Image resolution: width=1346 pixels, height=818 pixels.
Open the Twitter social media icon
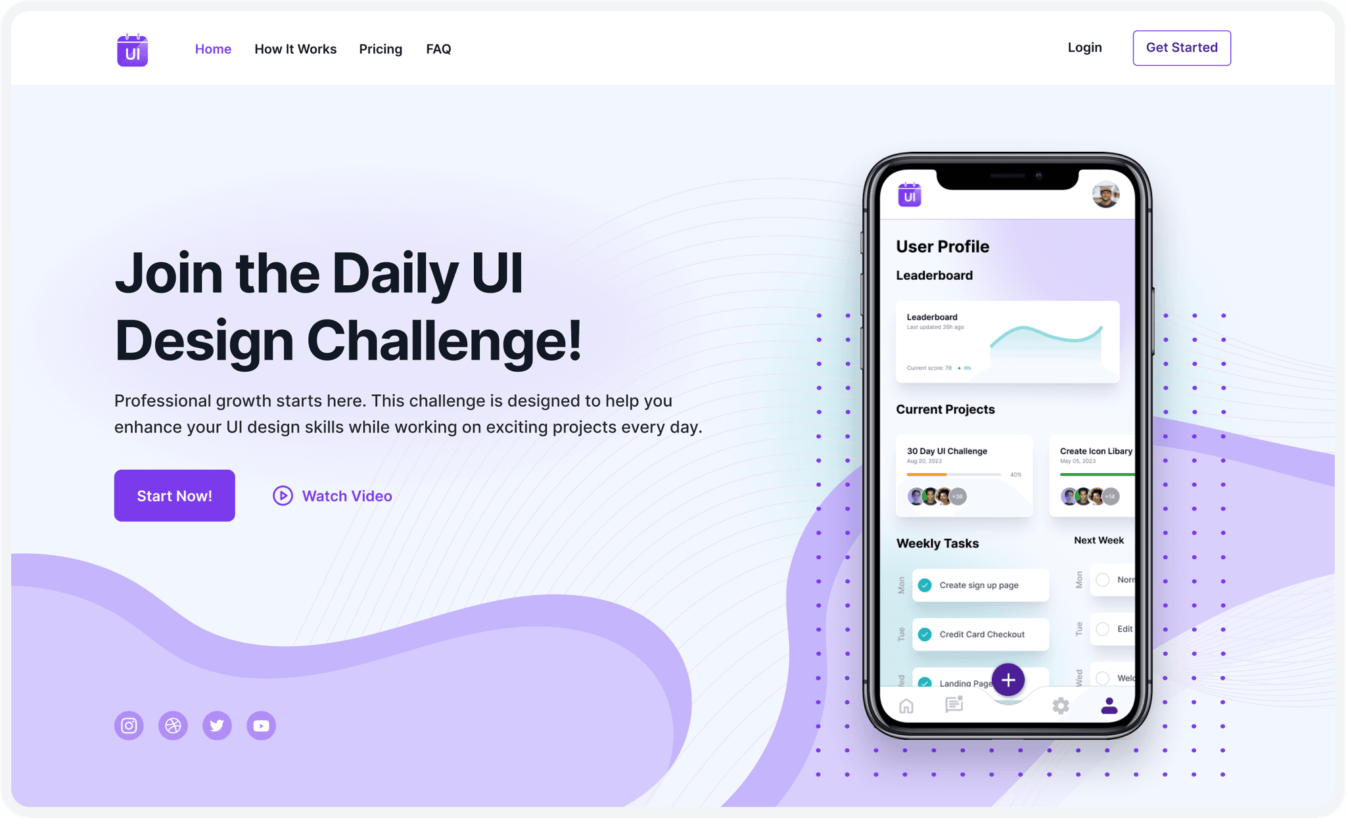coord(216,725)
